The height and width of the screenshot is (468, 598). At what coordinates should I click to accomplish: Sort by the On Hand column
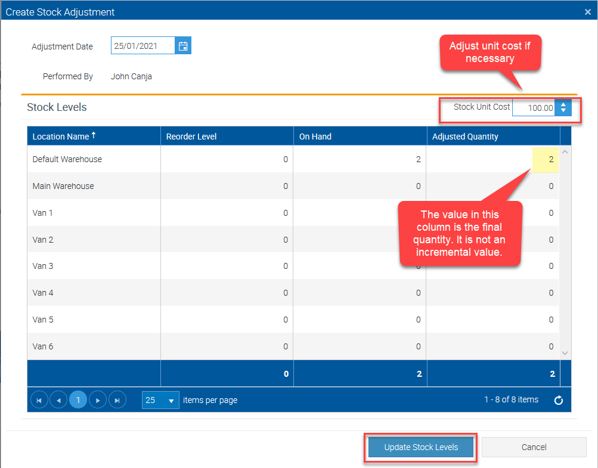[x=315, y=137]
